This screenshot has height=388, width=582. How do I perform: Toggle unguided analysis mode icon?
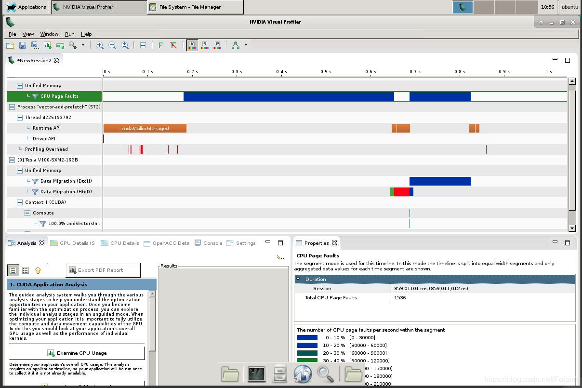(26, 270)
